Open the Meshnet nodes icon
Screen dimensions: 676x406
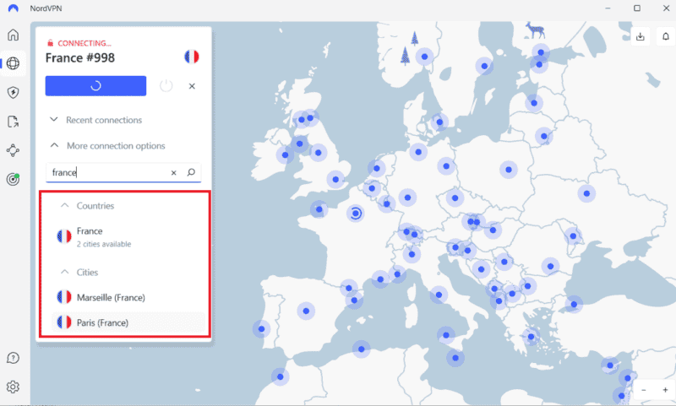(13, 150)
